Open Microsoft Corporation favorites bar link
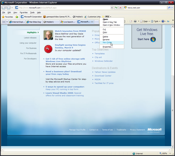 pos(31,17)
